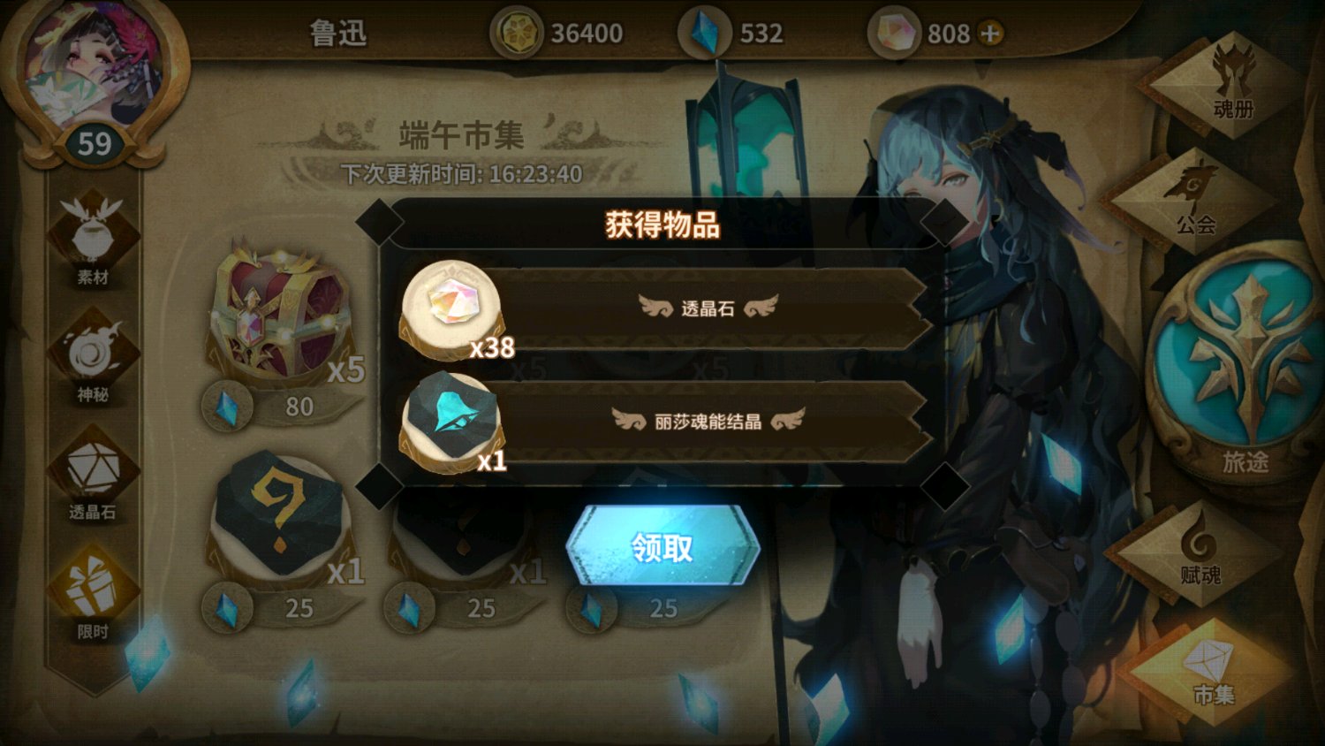Select the 透晶石 sidebar category
Image resolution: width=1325 pixels, height=746 pixels.
[93, 476]
